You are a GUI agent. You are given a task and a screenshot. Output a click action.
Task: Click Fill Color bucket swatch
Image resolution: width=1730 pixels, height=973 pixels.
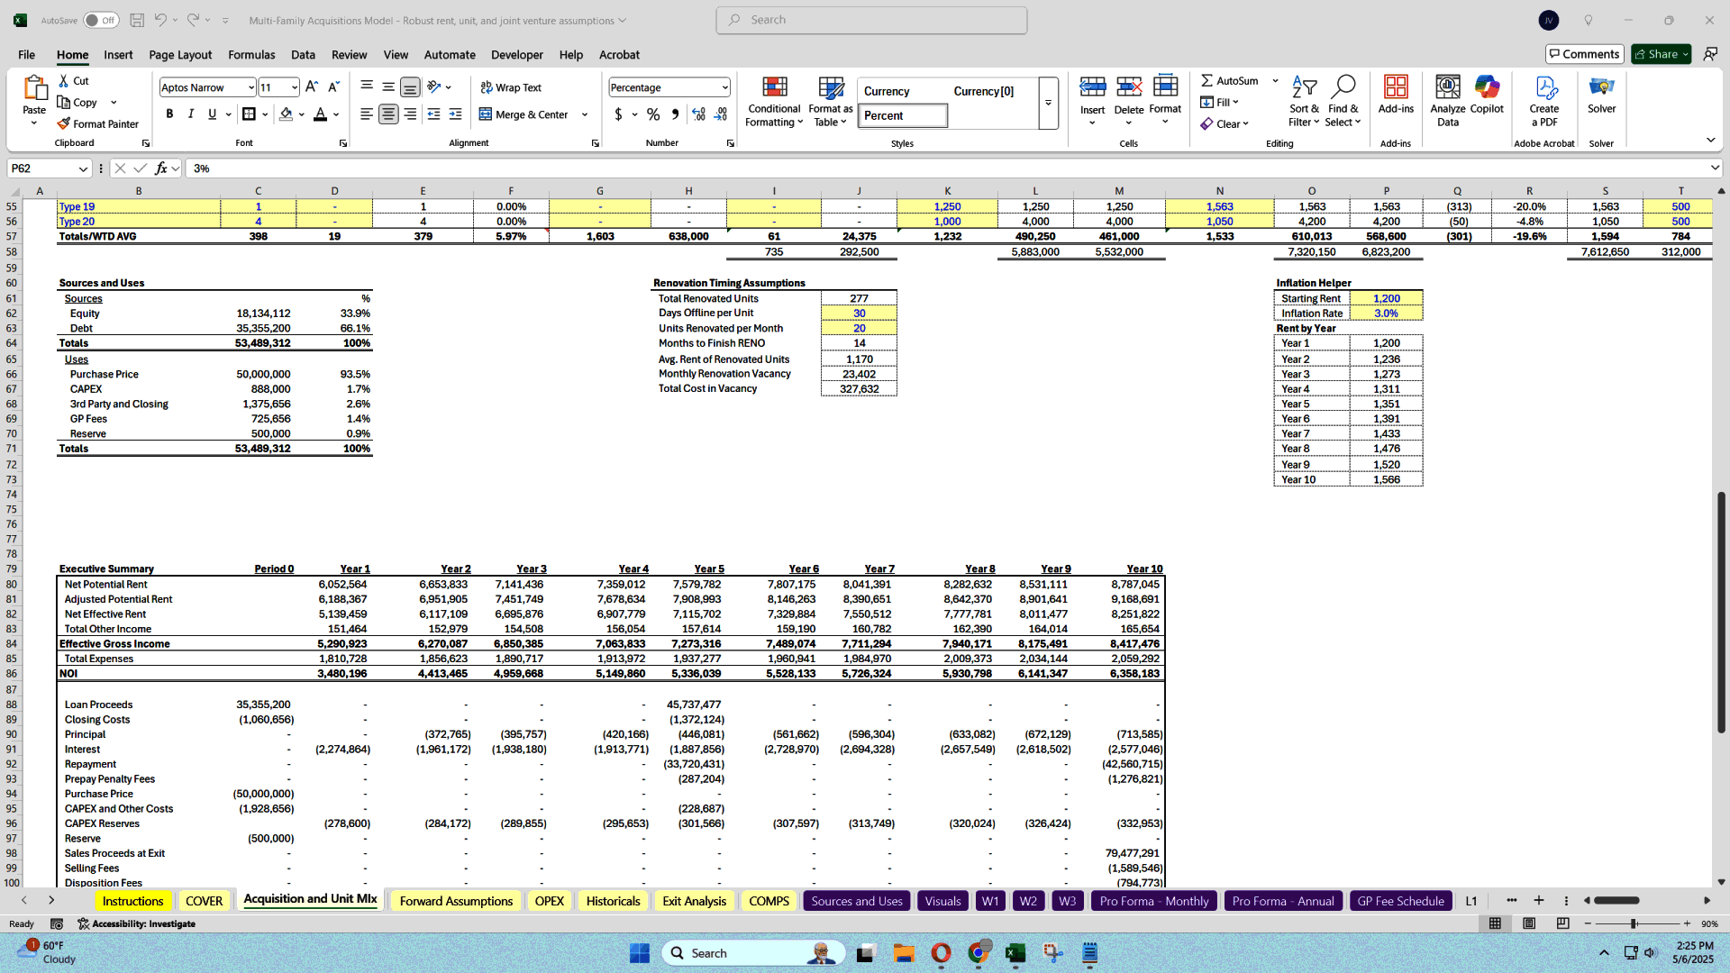(286, 114)
